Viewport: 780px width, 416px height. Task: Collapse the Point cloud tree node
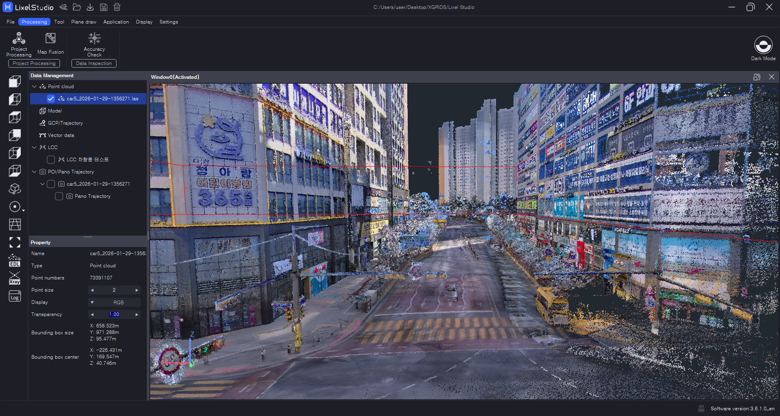pyautogui.click(x=34, y=87)
